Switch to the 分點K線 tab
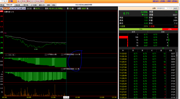The image size is (180, 99). [17, 5]
